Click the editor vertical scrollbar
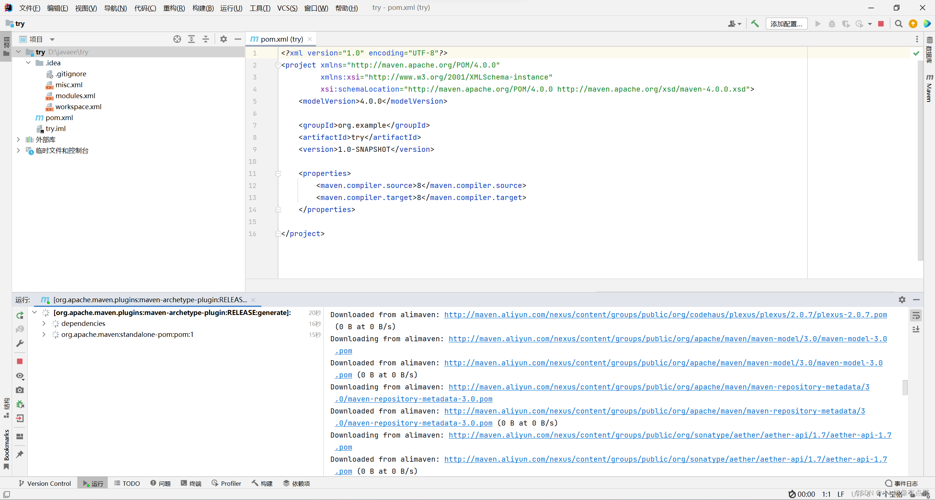The height and width of the screenshot is (500, 935). click(920, 161)
